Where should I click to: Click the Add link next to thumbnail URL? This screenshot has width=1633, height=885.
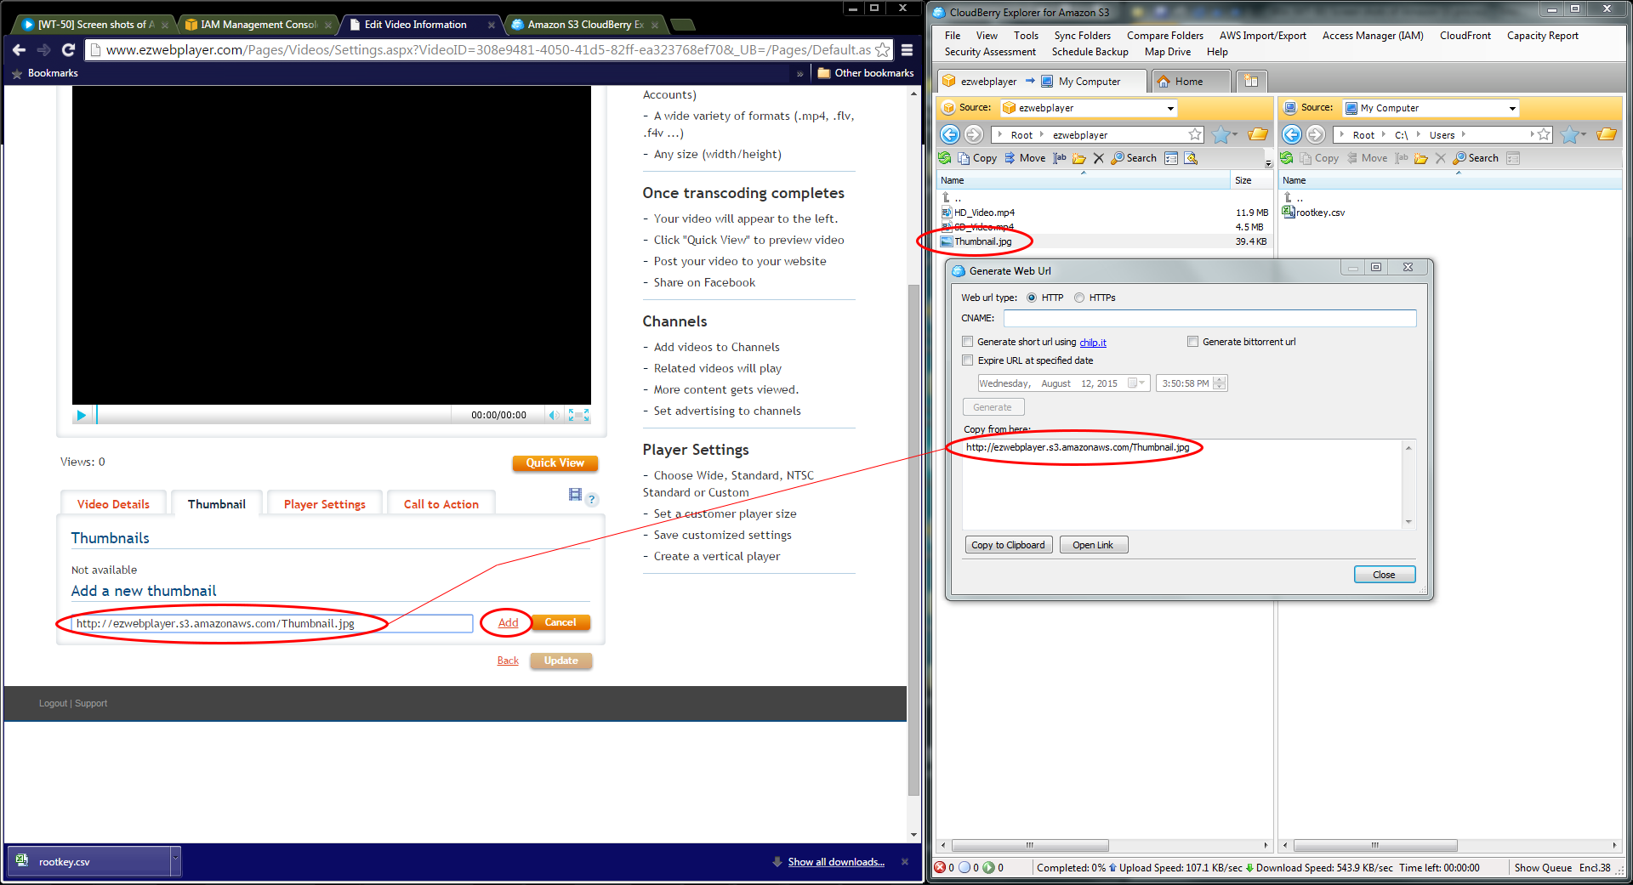(508, 622)
